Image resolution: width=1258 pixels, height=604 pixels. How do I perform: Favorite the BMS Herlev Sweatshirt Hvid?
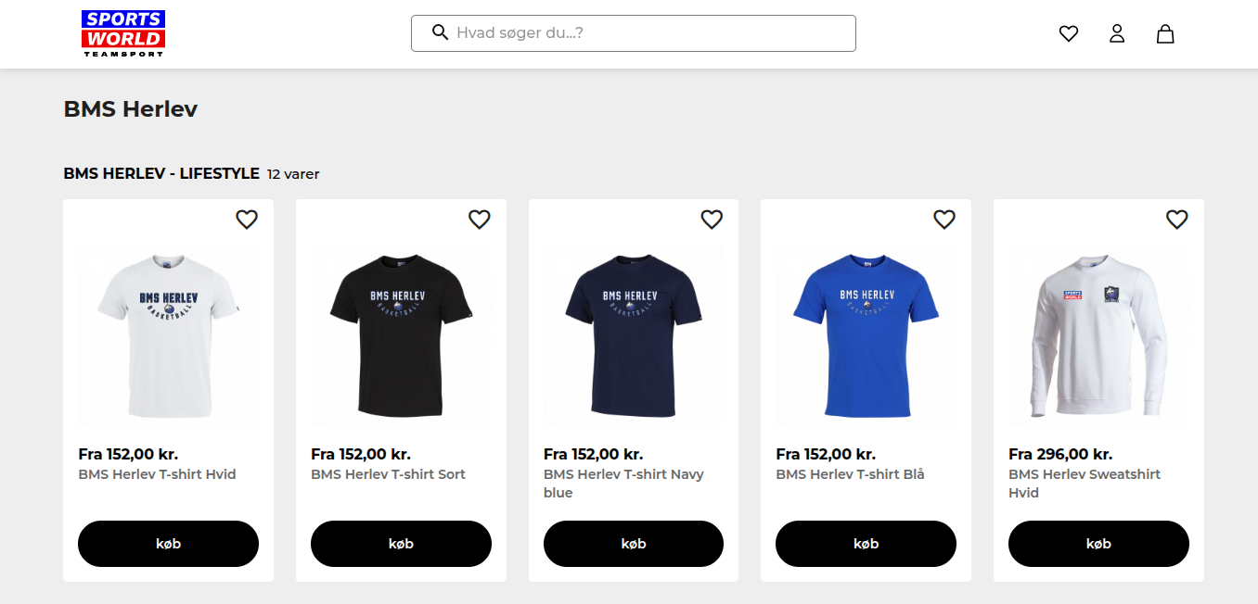(1176, 220)
